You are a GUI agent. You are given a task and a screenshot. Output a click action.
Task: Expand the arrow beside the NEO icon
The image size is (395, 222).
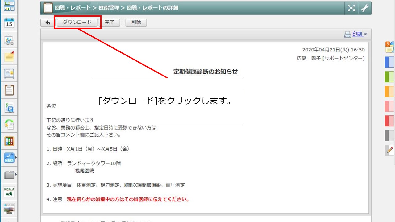pyautogui.click(x=16, y=158)
